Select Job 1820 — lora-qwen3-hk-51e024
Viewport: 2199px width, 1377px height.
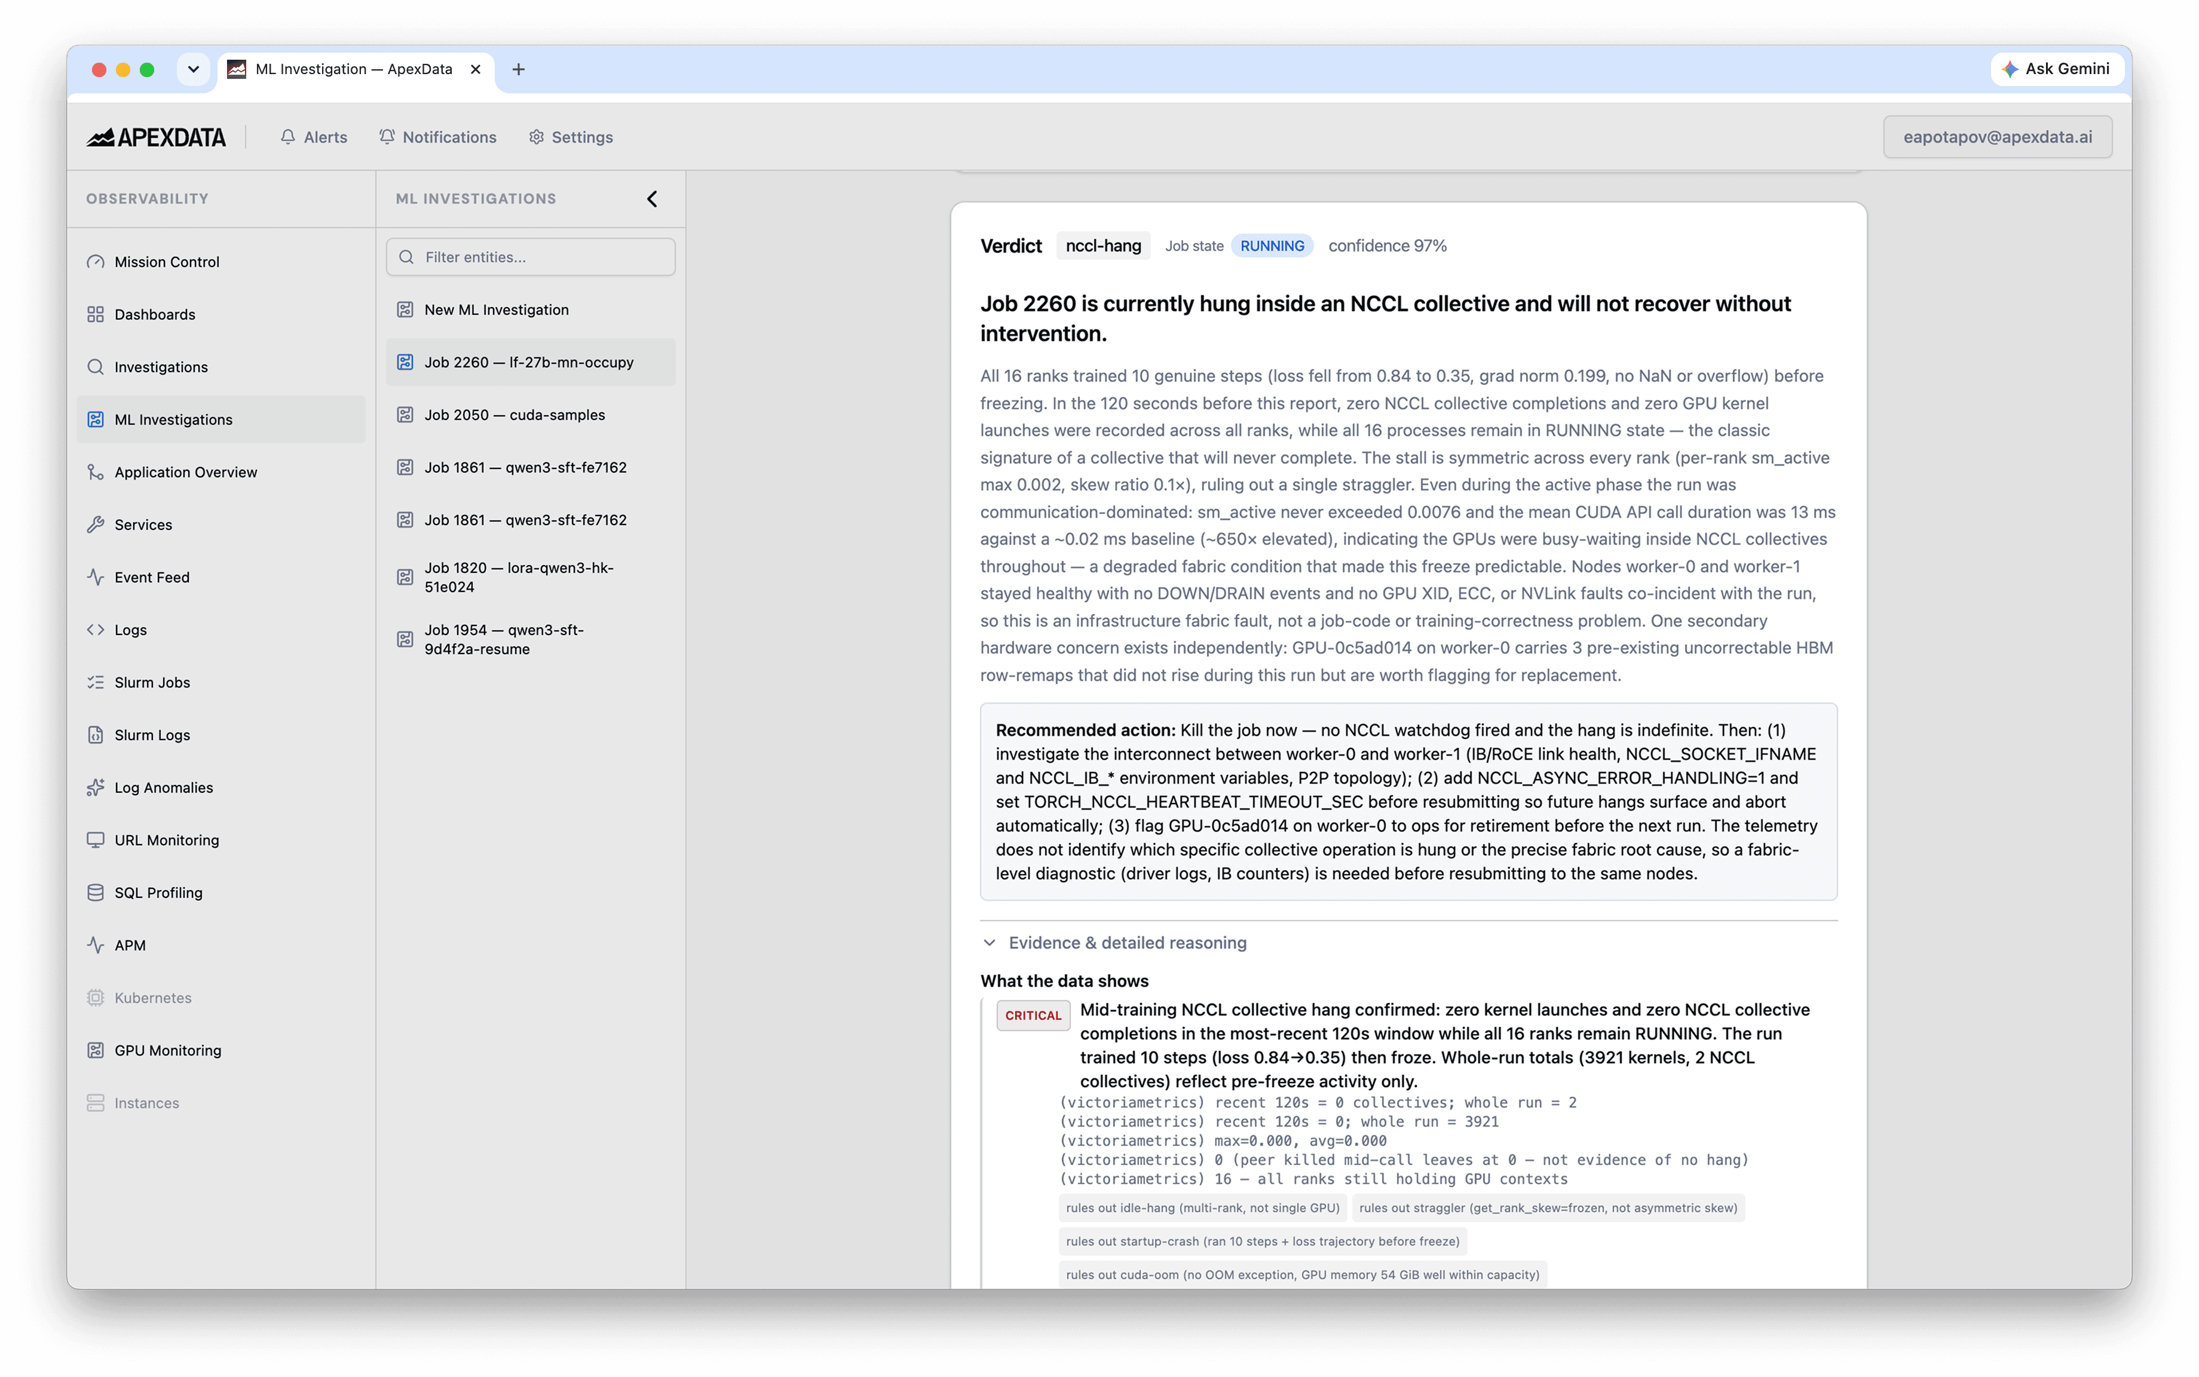pyautogui.click(x=530, y=578)
